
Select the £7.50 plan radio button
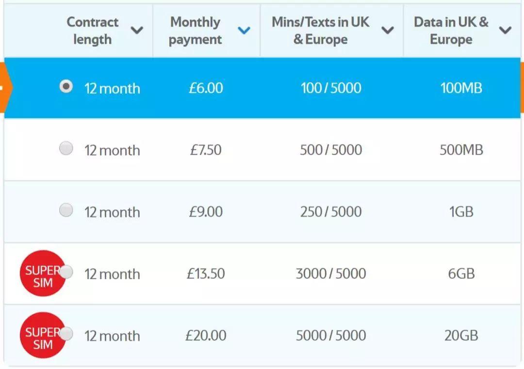click(x=66, y=148)
